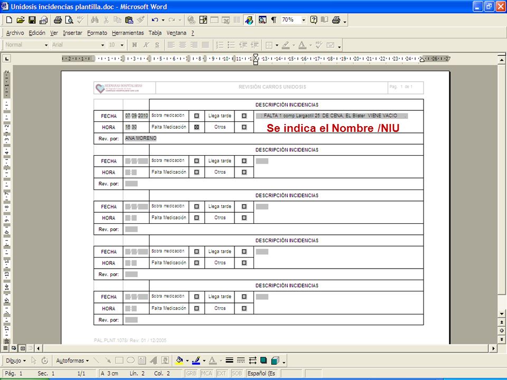Toggle SOB overtype mode in status bar
This screenshot has height=380, width=507.
tap(237, 373)
